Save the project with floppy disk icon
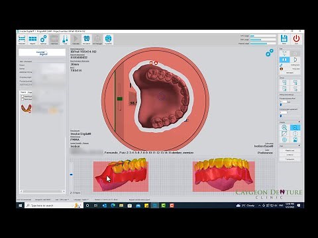318x238 pixels. [x=284, y=39]
